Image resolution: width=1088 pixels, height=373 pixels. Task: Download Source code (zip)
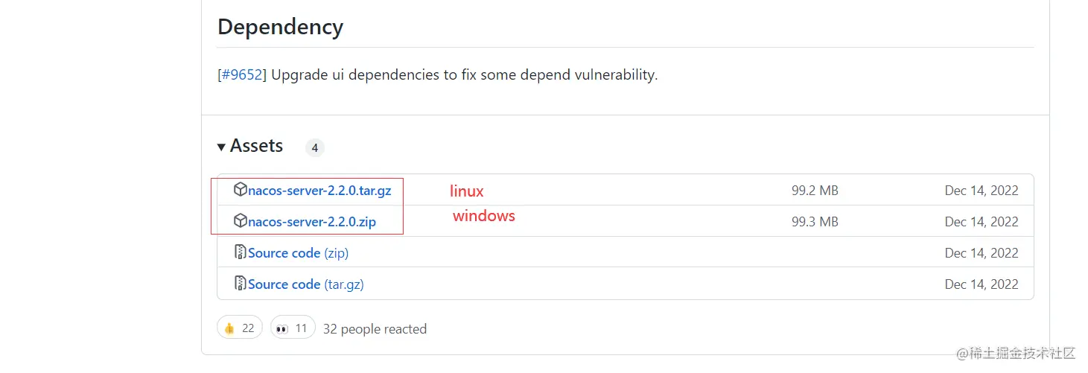coord(298,253)
